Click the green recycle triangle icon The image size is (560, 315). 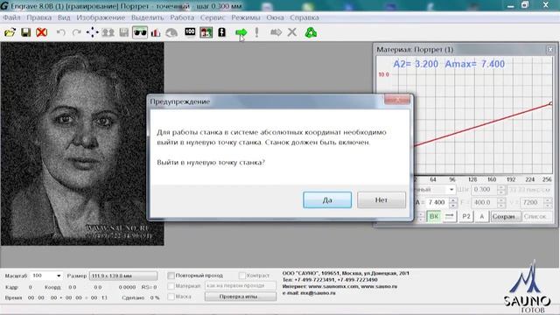click(x=311, y=32)
